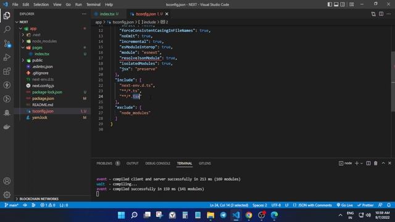Image resolution: width=395 pixels, height=222 pixels.
Task: Open the Output panel tab
Action: (x=133, y=163)
